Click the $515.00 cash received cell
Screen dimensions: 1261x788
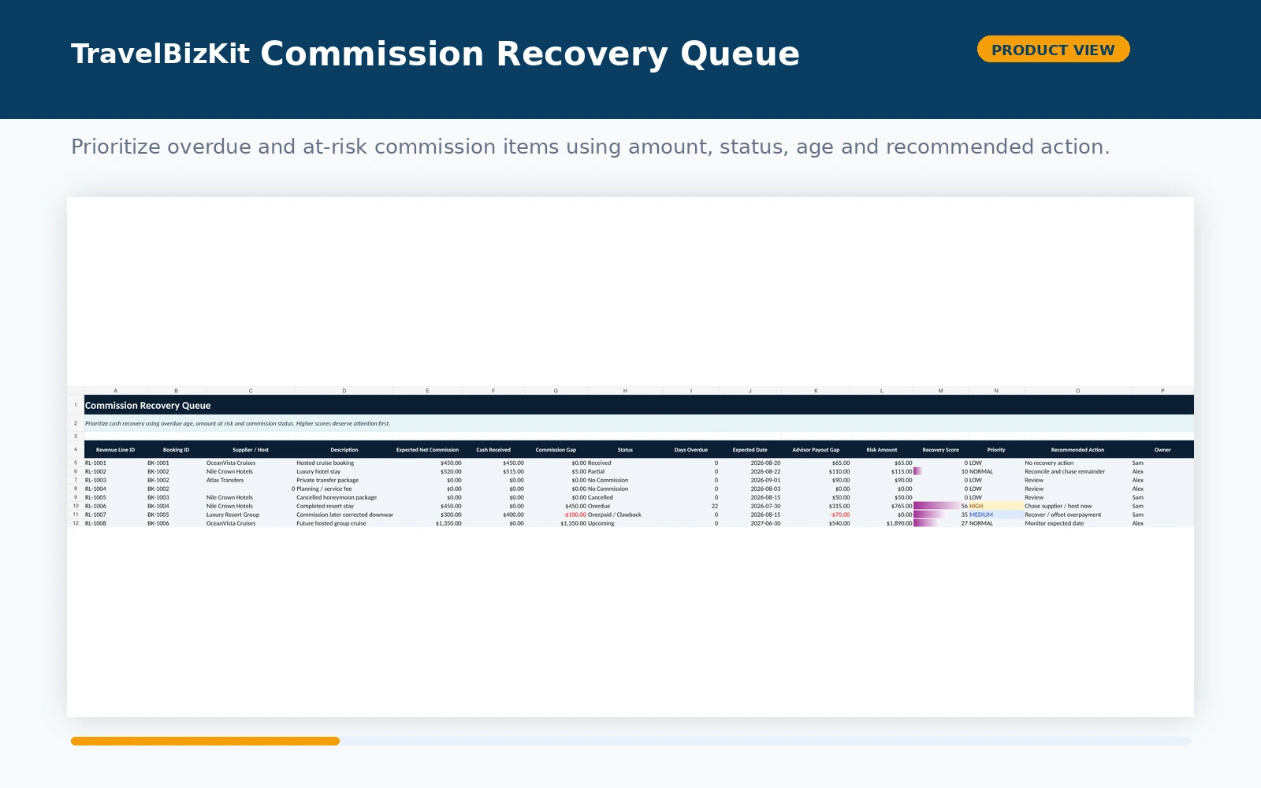click(493, 471)
